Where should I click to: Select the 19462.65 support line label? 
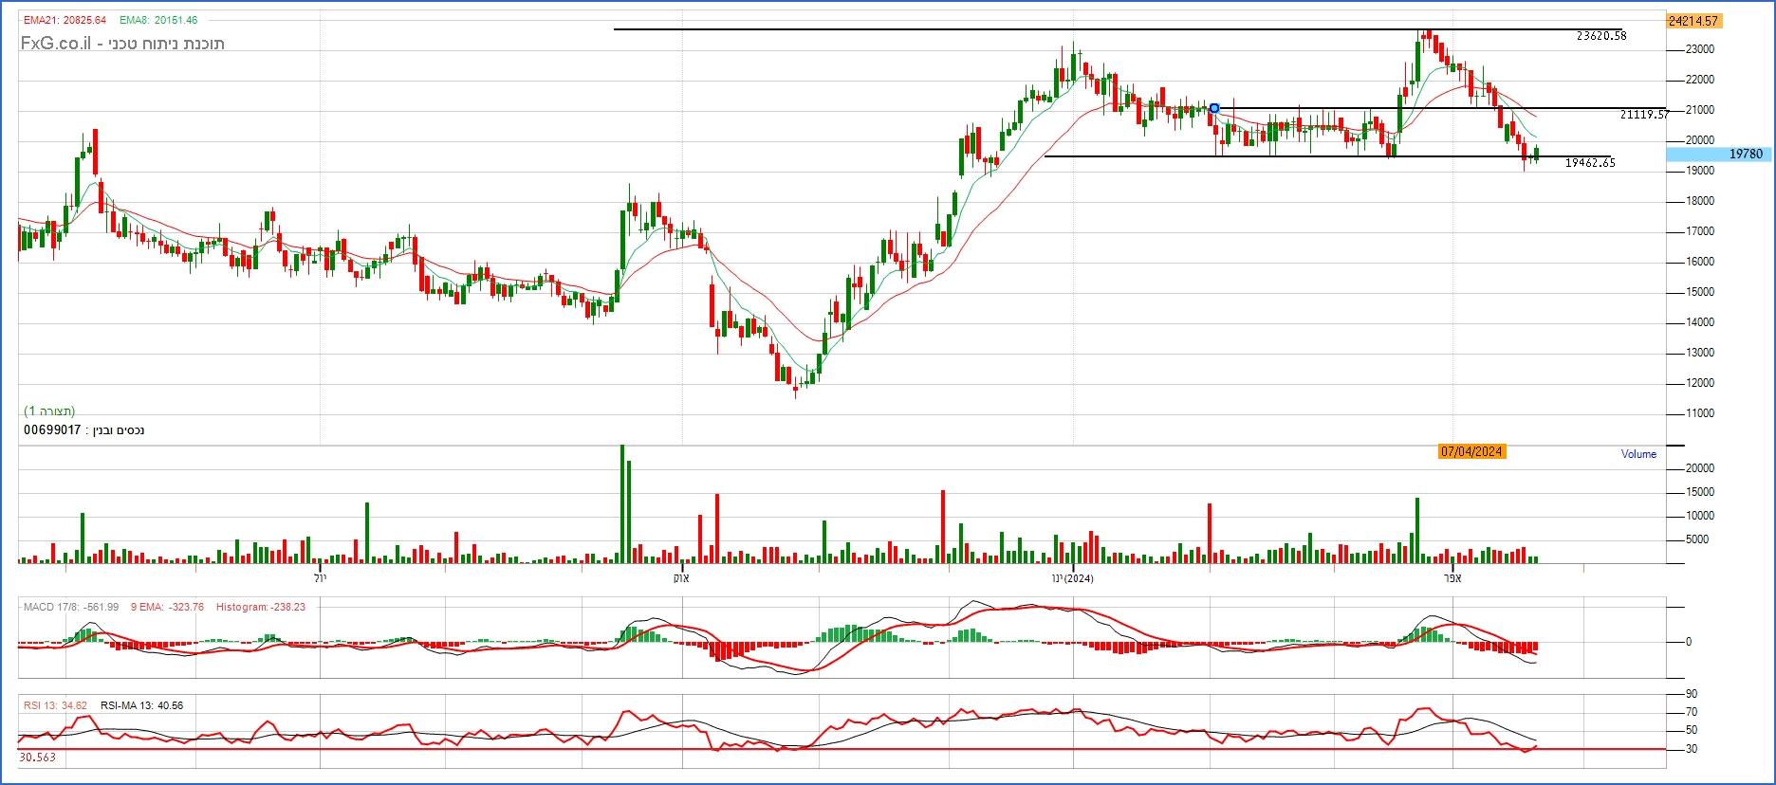(x=1589, y=163)
